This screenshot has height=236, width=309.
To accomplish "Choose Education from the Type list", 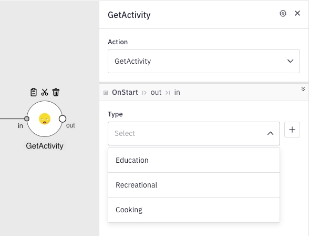I will [194, 160].
